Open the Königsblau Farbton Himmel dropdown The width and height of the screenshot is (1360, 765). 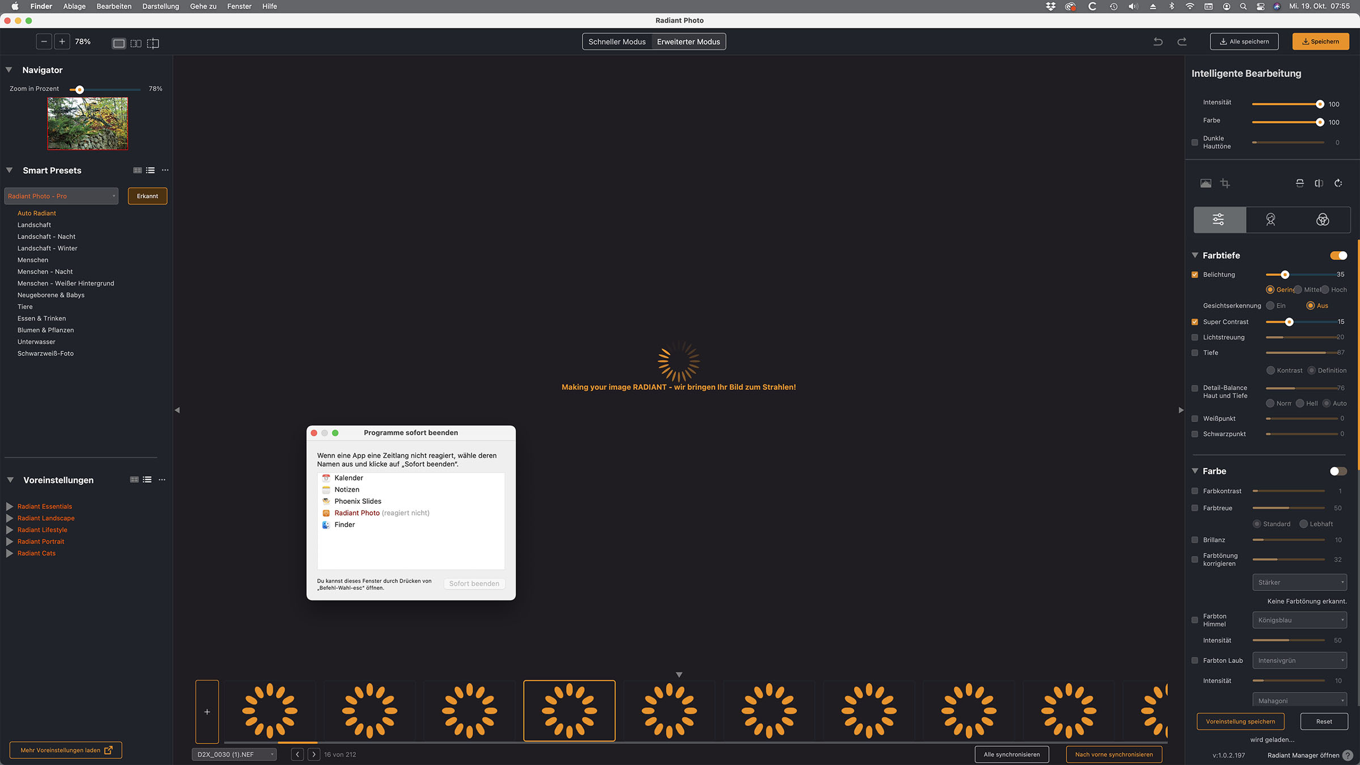(1300, 620)
